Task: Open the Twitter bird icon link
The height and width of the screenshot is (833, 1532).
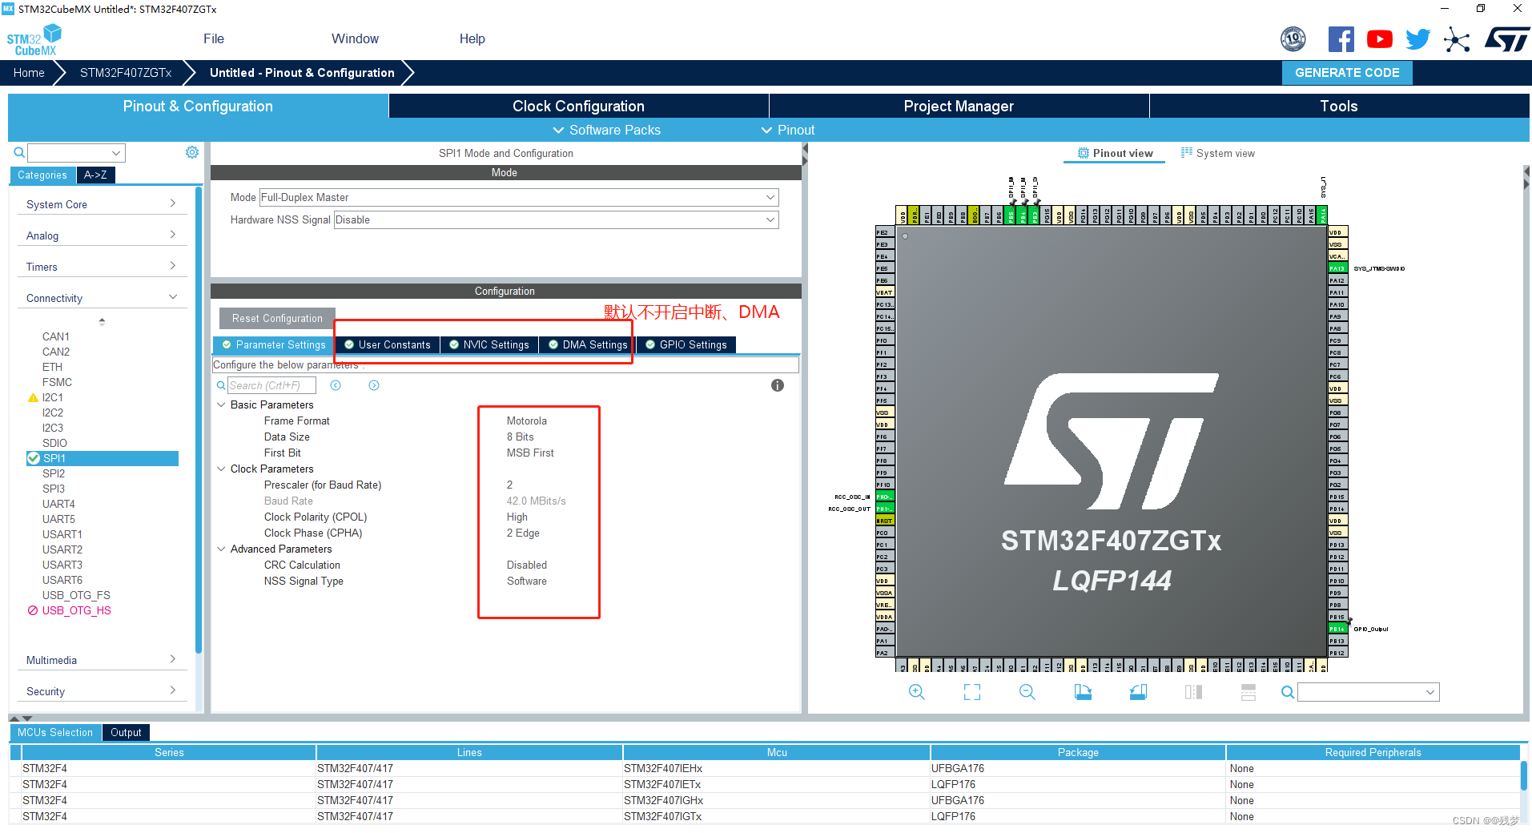Action: 1417,39
